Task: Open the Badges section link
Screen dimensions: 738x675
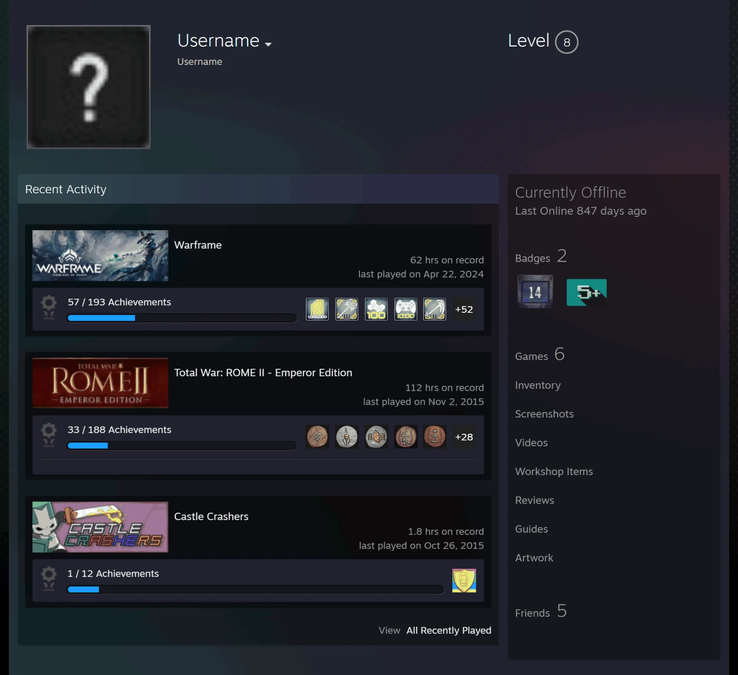Action: point(541,257)
